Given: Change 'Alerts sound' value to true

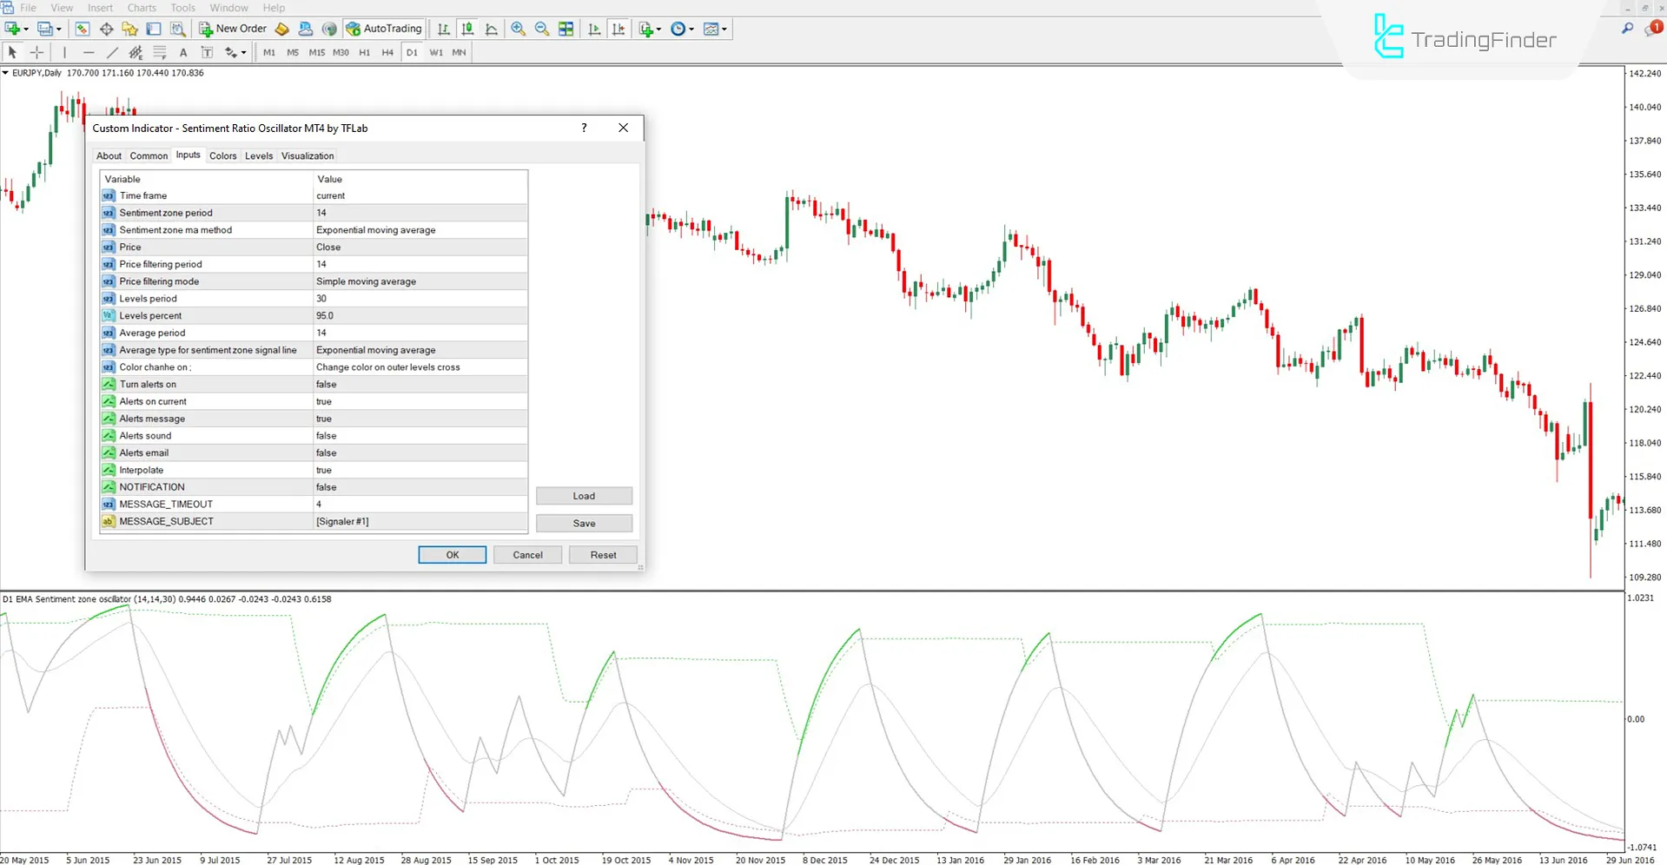Looking at the screenshot, I should (420, 435).
